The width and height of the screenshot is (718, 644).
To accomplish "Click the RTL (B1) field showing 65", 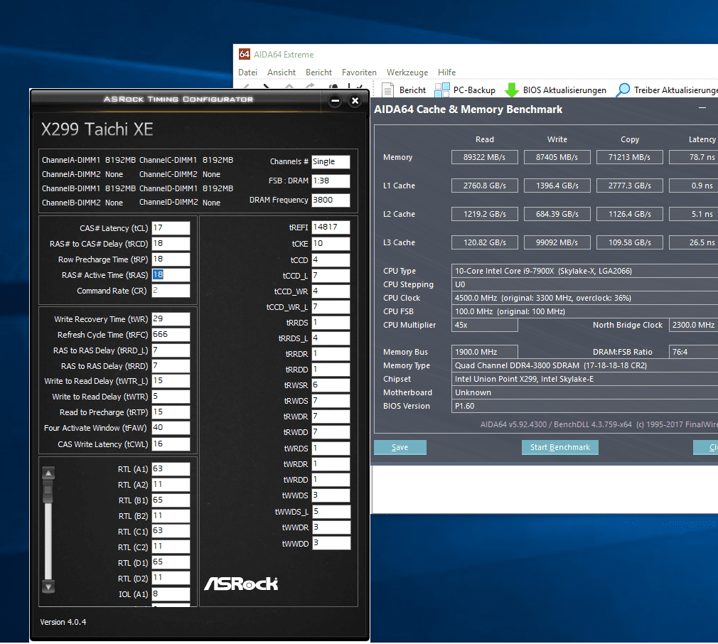I will coord(171,500).
